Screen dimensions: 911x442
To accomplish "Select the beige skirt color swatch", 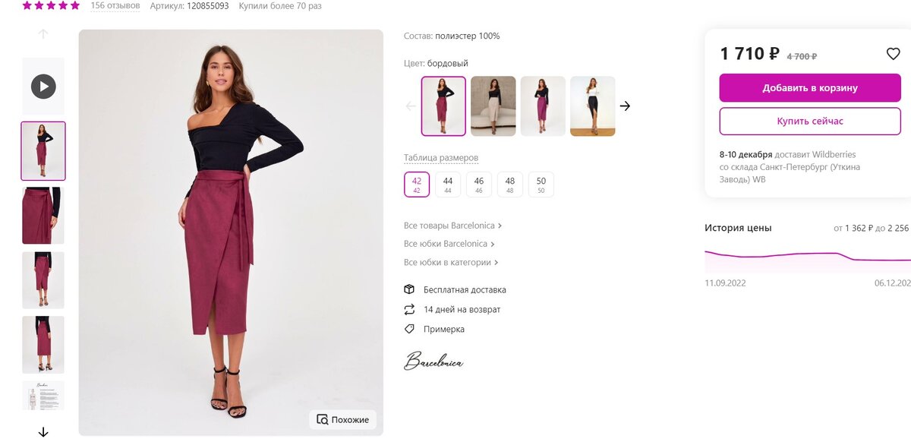I will point(493,106).
